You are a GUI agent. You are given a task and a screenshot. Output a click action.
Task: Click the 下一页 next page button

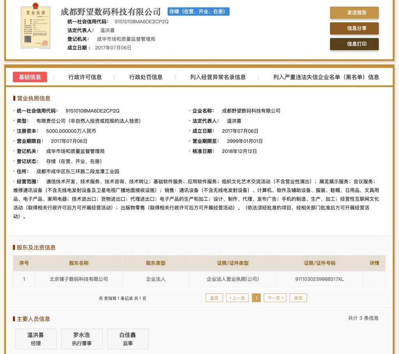(275, 298)
